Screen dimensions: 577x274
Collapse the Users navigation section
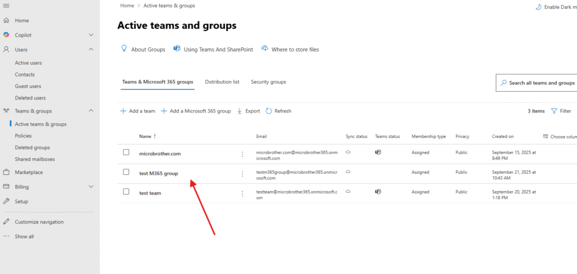pyautogui.click(x=91, y=50)
